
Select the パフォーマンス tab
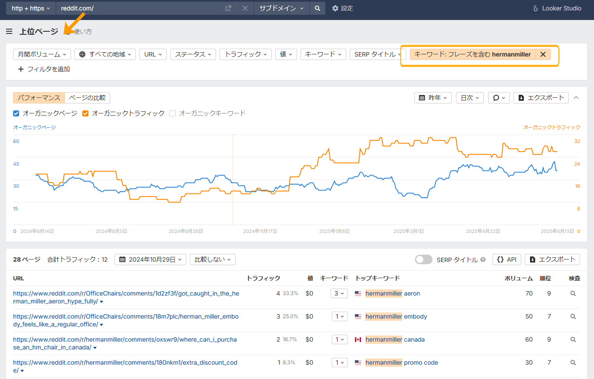coord(39,97)
